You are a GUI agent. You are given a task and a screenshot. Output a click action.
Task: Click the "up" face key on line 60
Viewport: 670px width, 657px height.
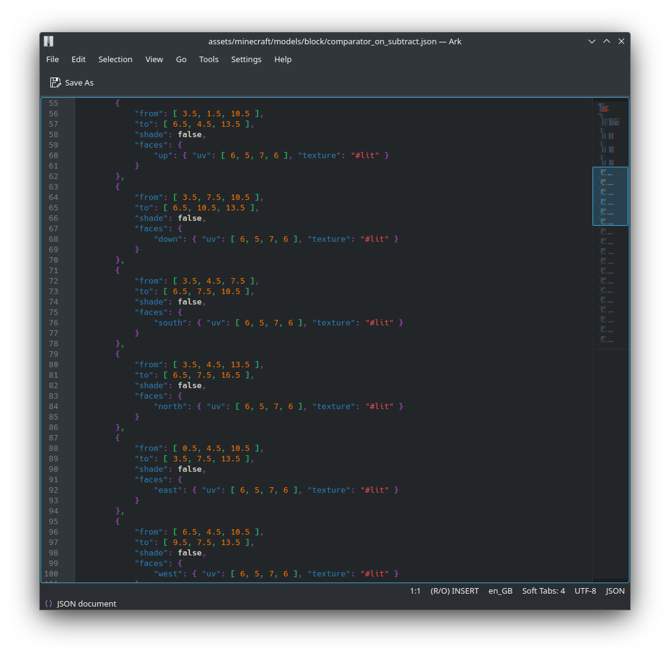(x=164, y=155)
